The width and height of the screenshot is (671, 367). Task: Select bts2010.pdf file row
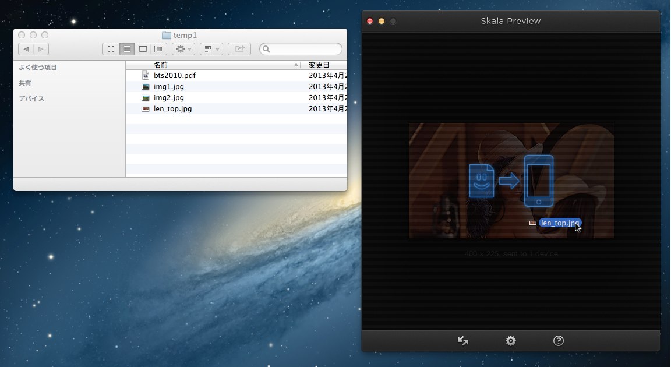(236, 75)
